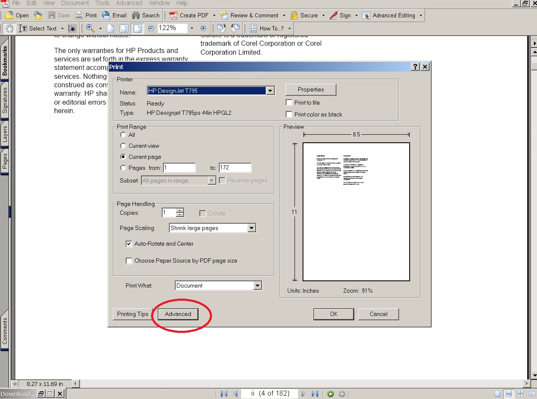Image resolution: width=537 pixels, height=399 pixels.
Task: Enable Print color as black checkbox
Action: click(x=289, y=114)
